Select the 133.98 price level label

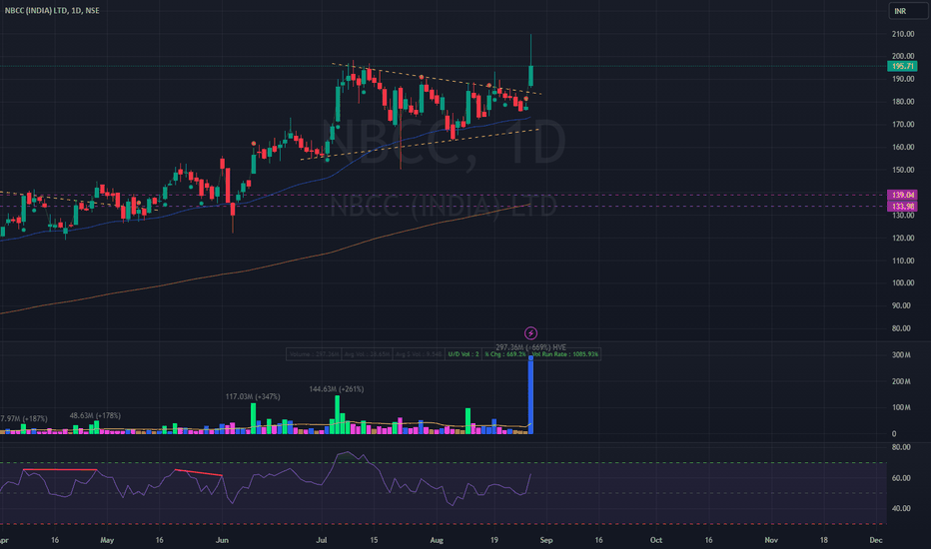pyautogui.click(x=902, y=206)
